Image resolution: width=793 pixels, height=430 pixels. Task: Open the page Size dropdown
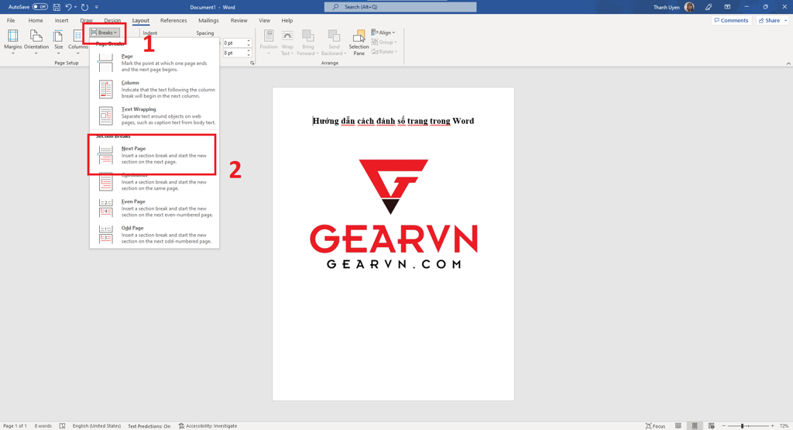(x=59, y=42)
